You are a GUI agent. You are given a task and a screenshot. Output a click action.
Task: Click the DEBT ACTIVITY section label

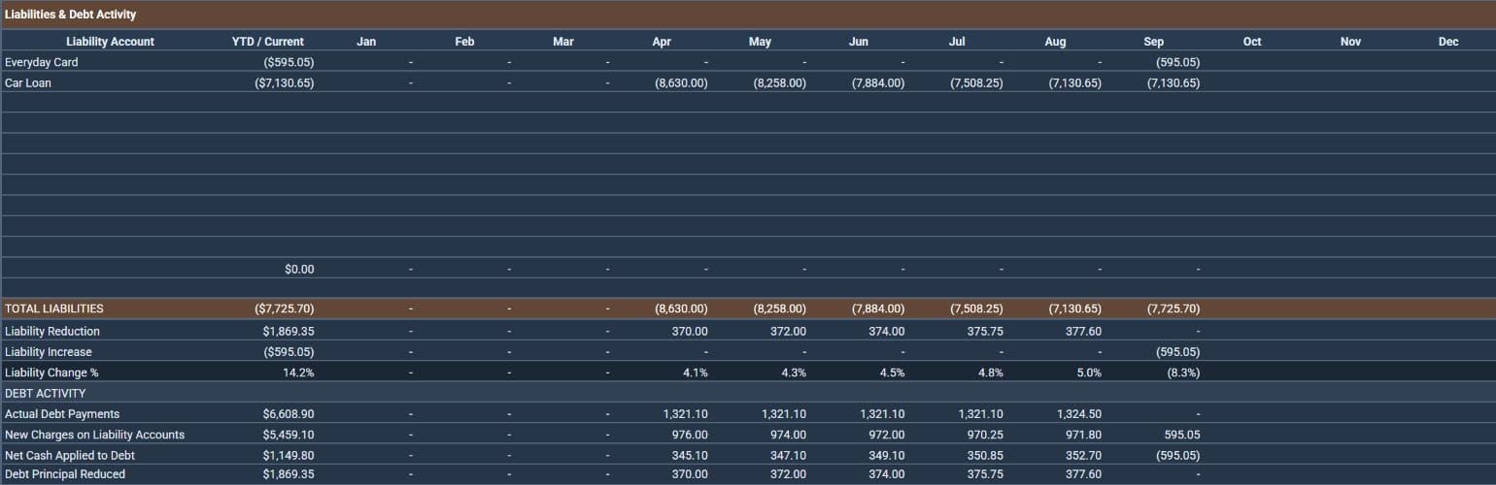(46, 394)
